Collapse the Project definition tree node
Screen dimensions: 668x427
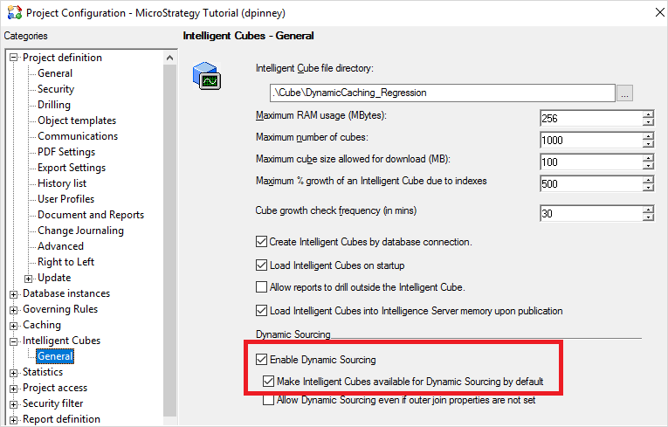[x=14, y=58]
